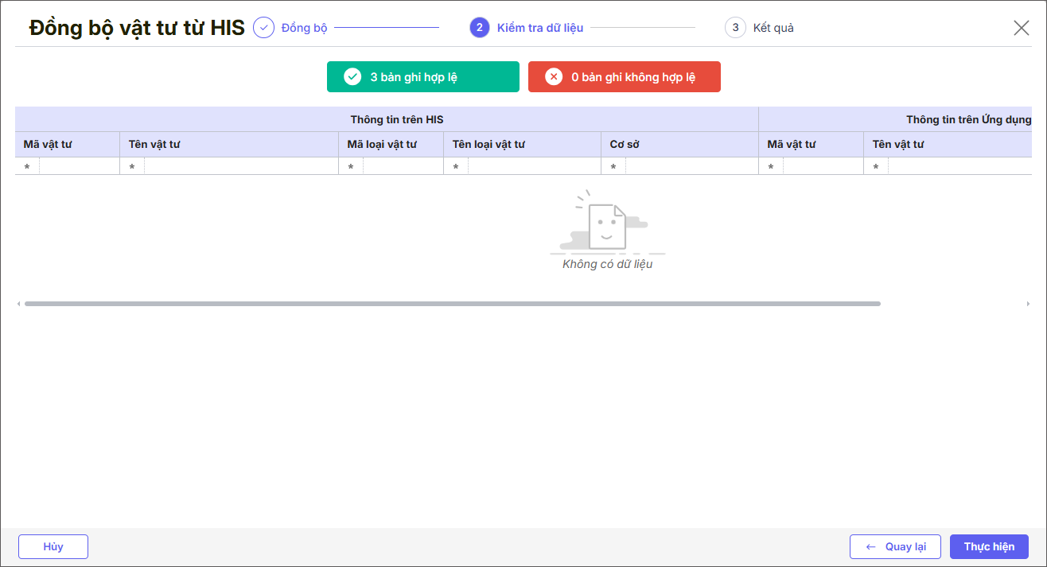Click the step 1 checkmark circle icon
Image resolution: width=1047 pixels, height=567 pixels.
[263, 28]
